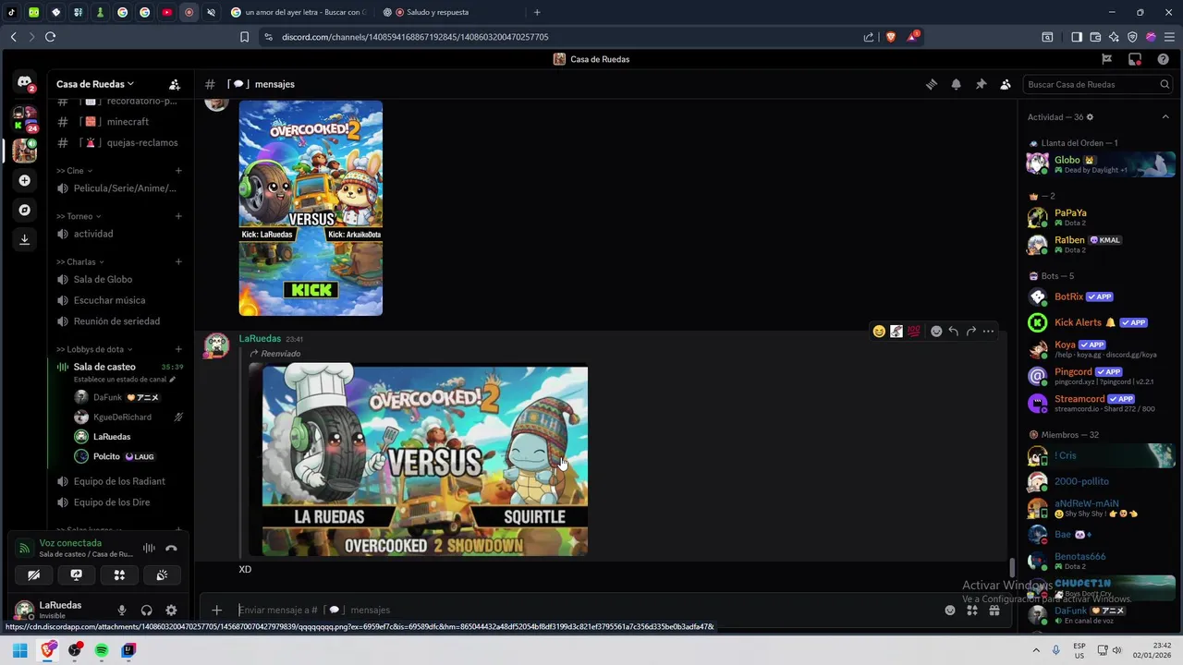Start an activity in voice panel
Screen dimensions: 1183x665
click(x=119, y=575)
